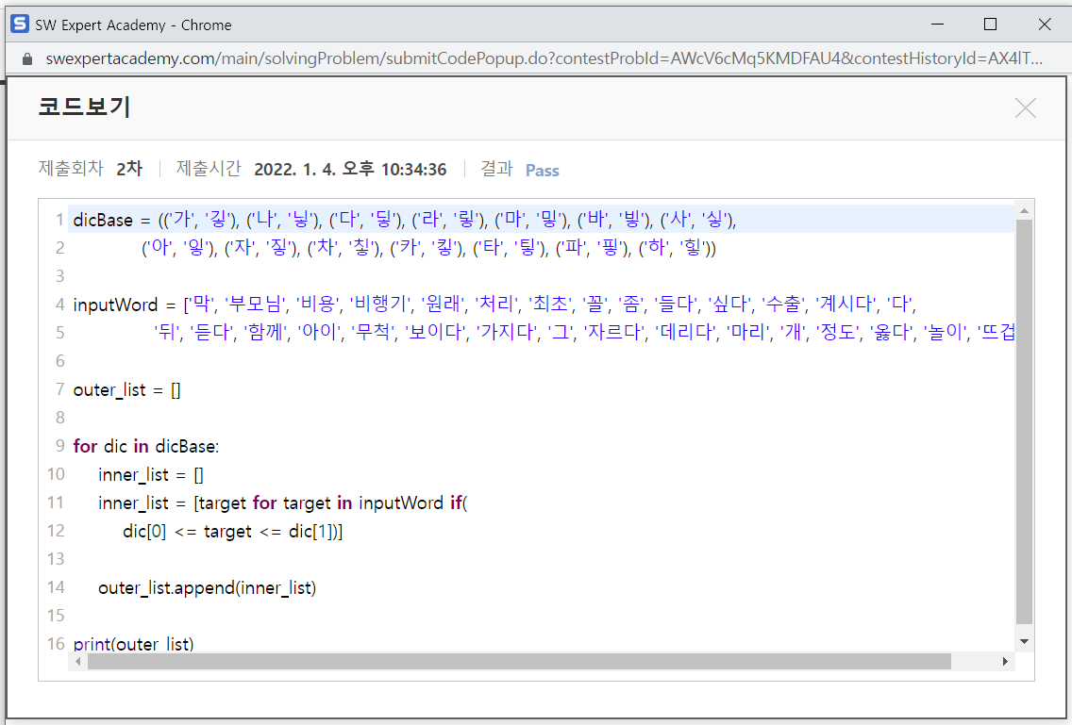Close the 코드보기 popup with X icon
The image size is (1072, 725).
point(1025,108)
